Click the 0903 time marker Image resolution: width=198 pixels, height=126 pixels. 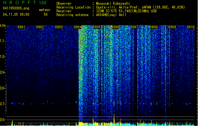59,27
